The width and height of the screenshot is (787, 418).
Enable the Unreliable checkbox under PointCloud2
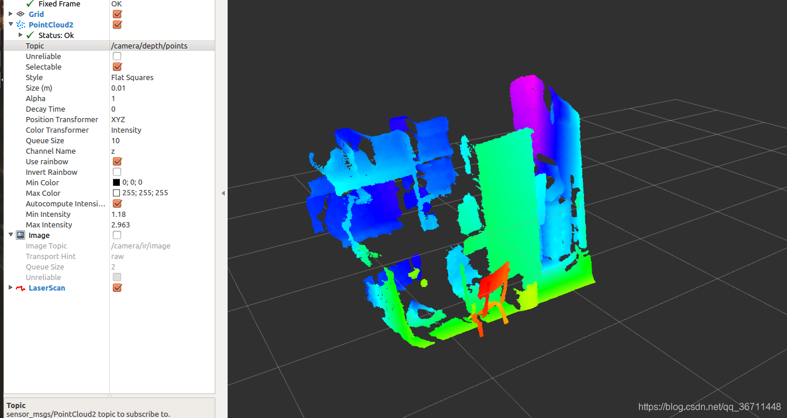[x=117, y=56]
